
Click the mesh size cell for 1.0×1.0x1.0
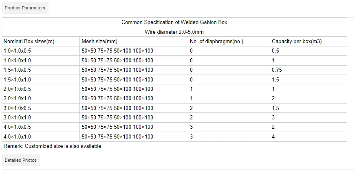[117, 61]
